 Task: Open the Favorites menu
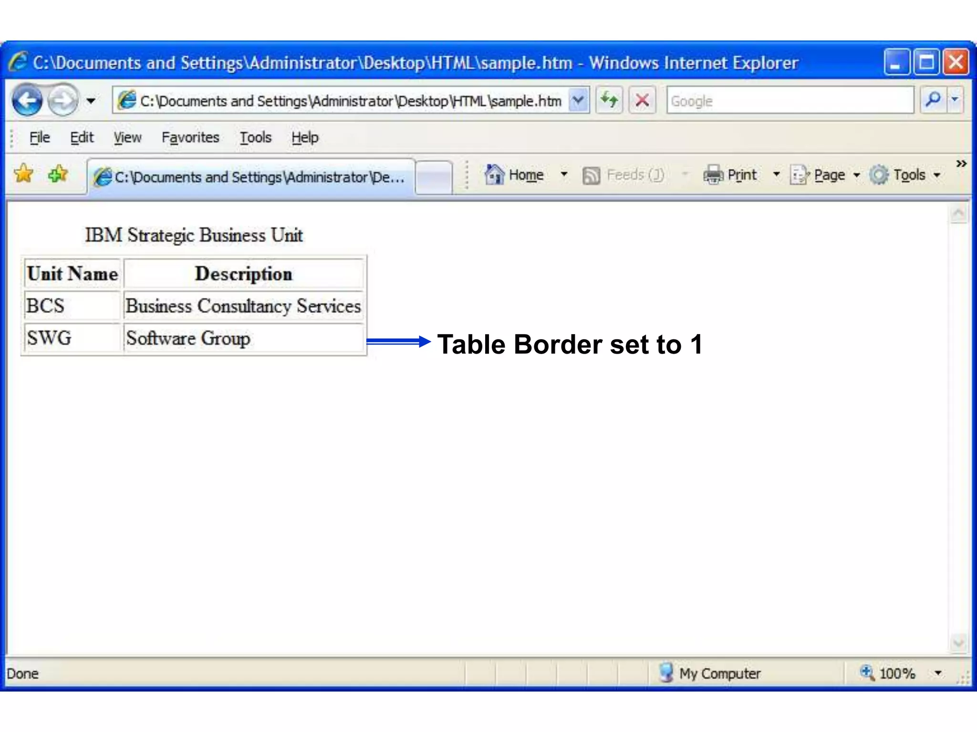click(190, 137)
